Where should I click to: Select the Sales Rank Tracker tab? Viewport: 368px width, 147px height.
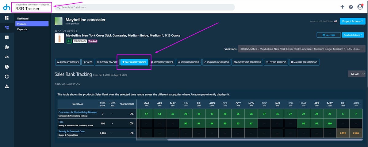coord(134,62)
